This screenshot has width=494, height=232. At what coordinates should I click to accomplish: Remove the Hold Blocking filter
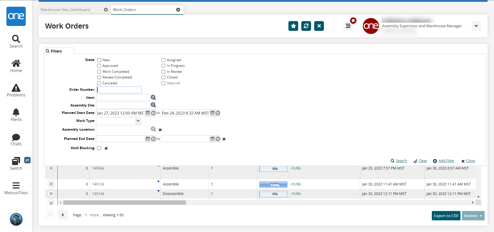coord(106,148)
